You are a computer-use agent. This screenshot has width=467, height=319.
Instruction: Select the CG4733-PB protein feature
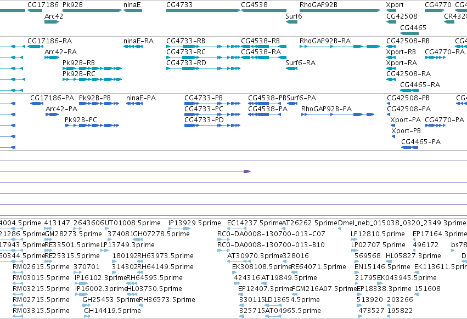click(x=212, y=103)
